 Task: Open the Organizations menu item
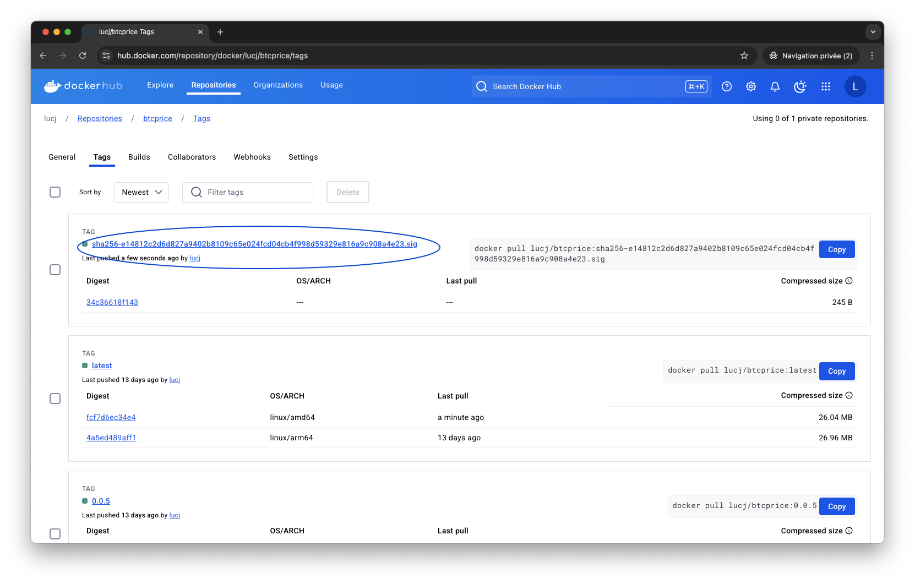pos(278,85)
